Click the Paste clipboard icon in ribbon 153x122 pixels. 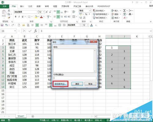tap(4, 12)
